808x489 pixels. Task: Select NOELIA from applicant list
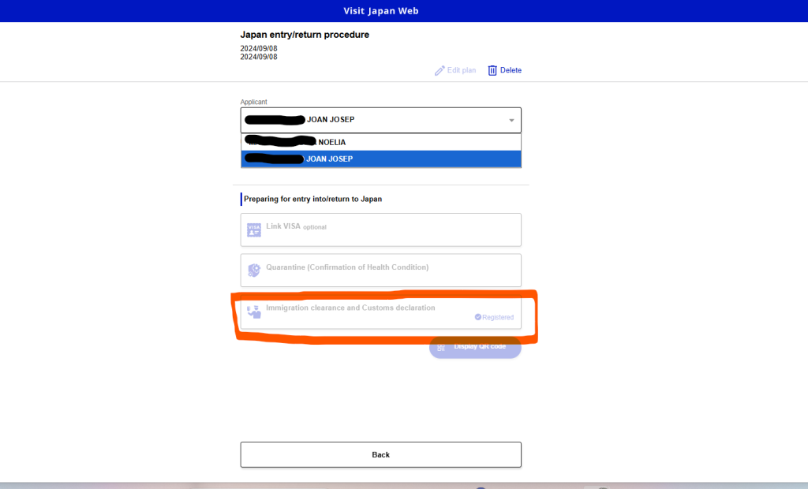[381, 142]
